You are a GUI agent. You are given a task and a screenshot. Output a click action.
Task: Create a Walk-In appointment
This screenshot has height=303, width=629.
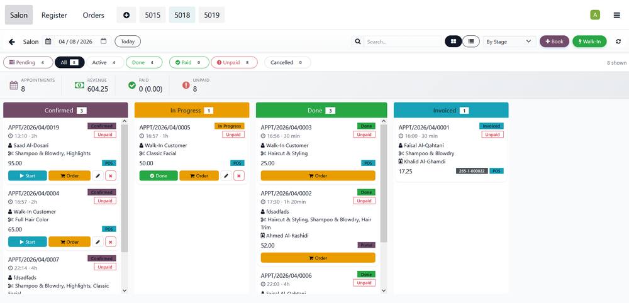point(590,41)
